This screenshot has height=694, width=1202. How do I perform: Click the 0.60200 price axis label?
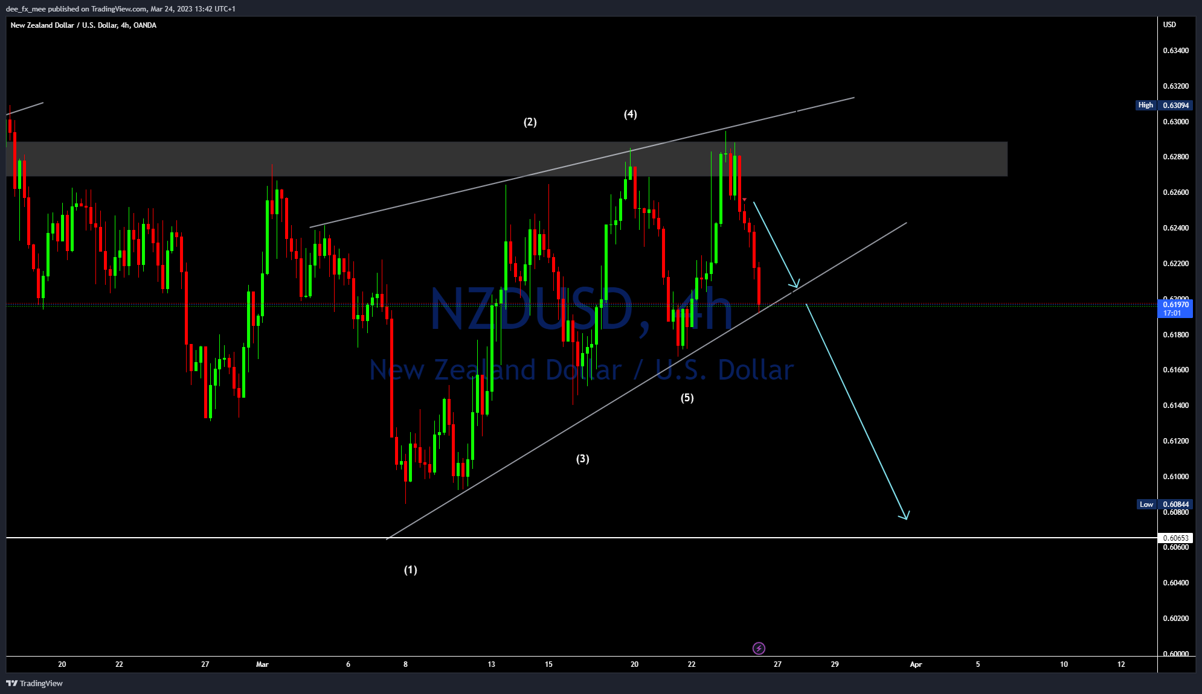click(x=1175, y=619)
